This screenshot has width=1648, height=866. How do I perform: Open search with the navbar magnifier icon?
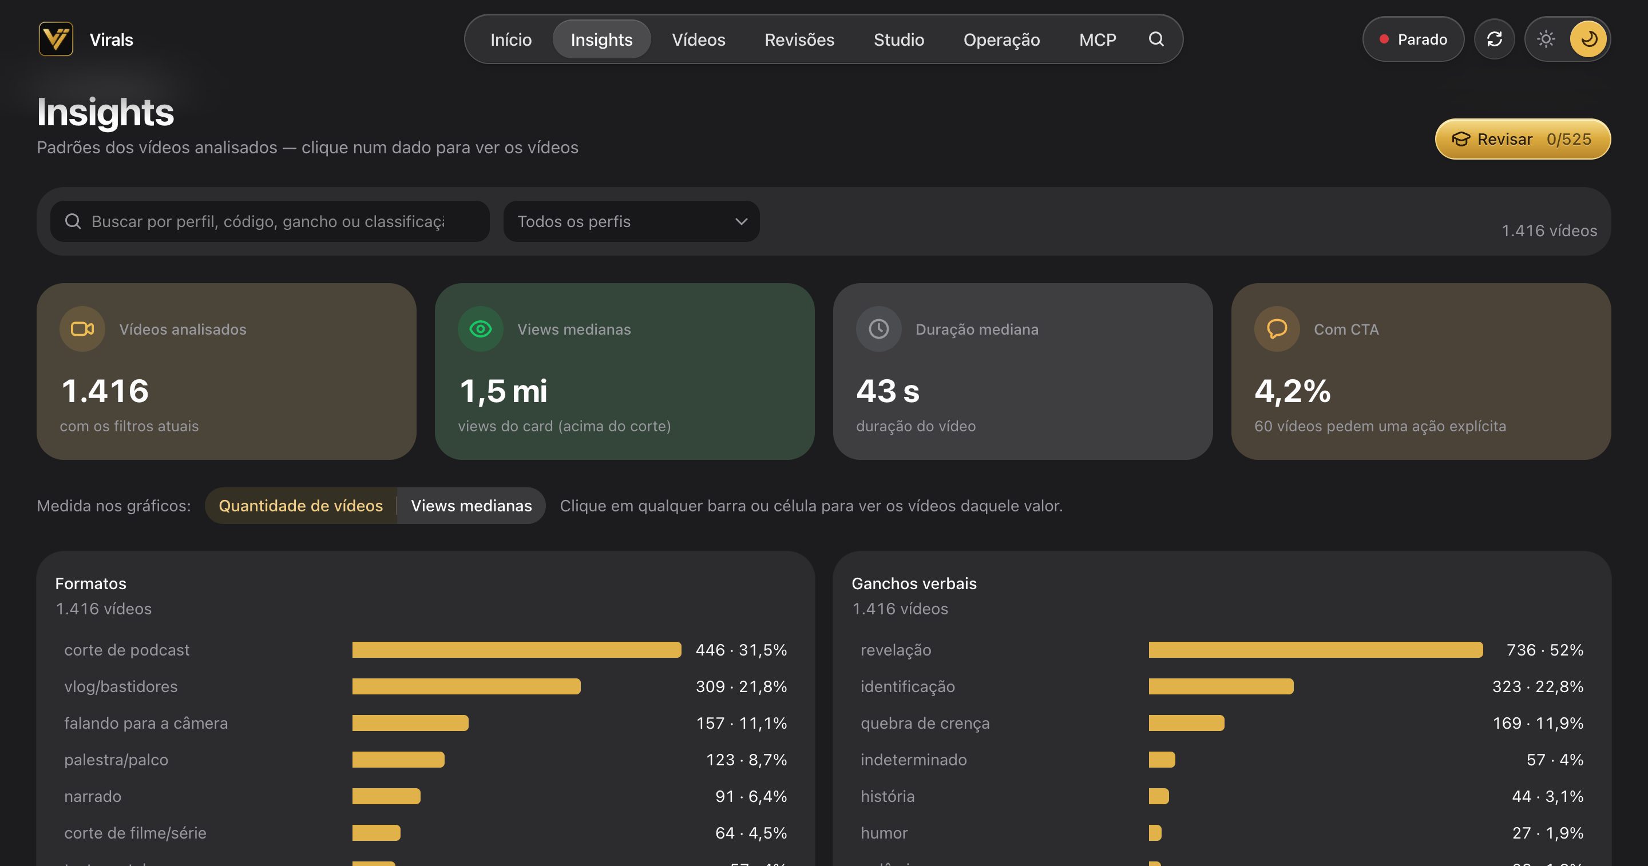click(1156, 39)
